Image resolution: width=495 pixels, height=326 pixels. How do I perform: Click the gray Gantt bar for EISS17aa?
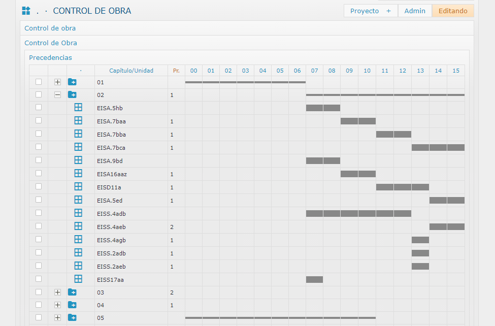[x=314, y=279]
